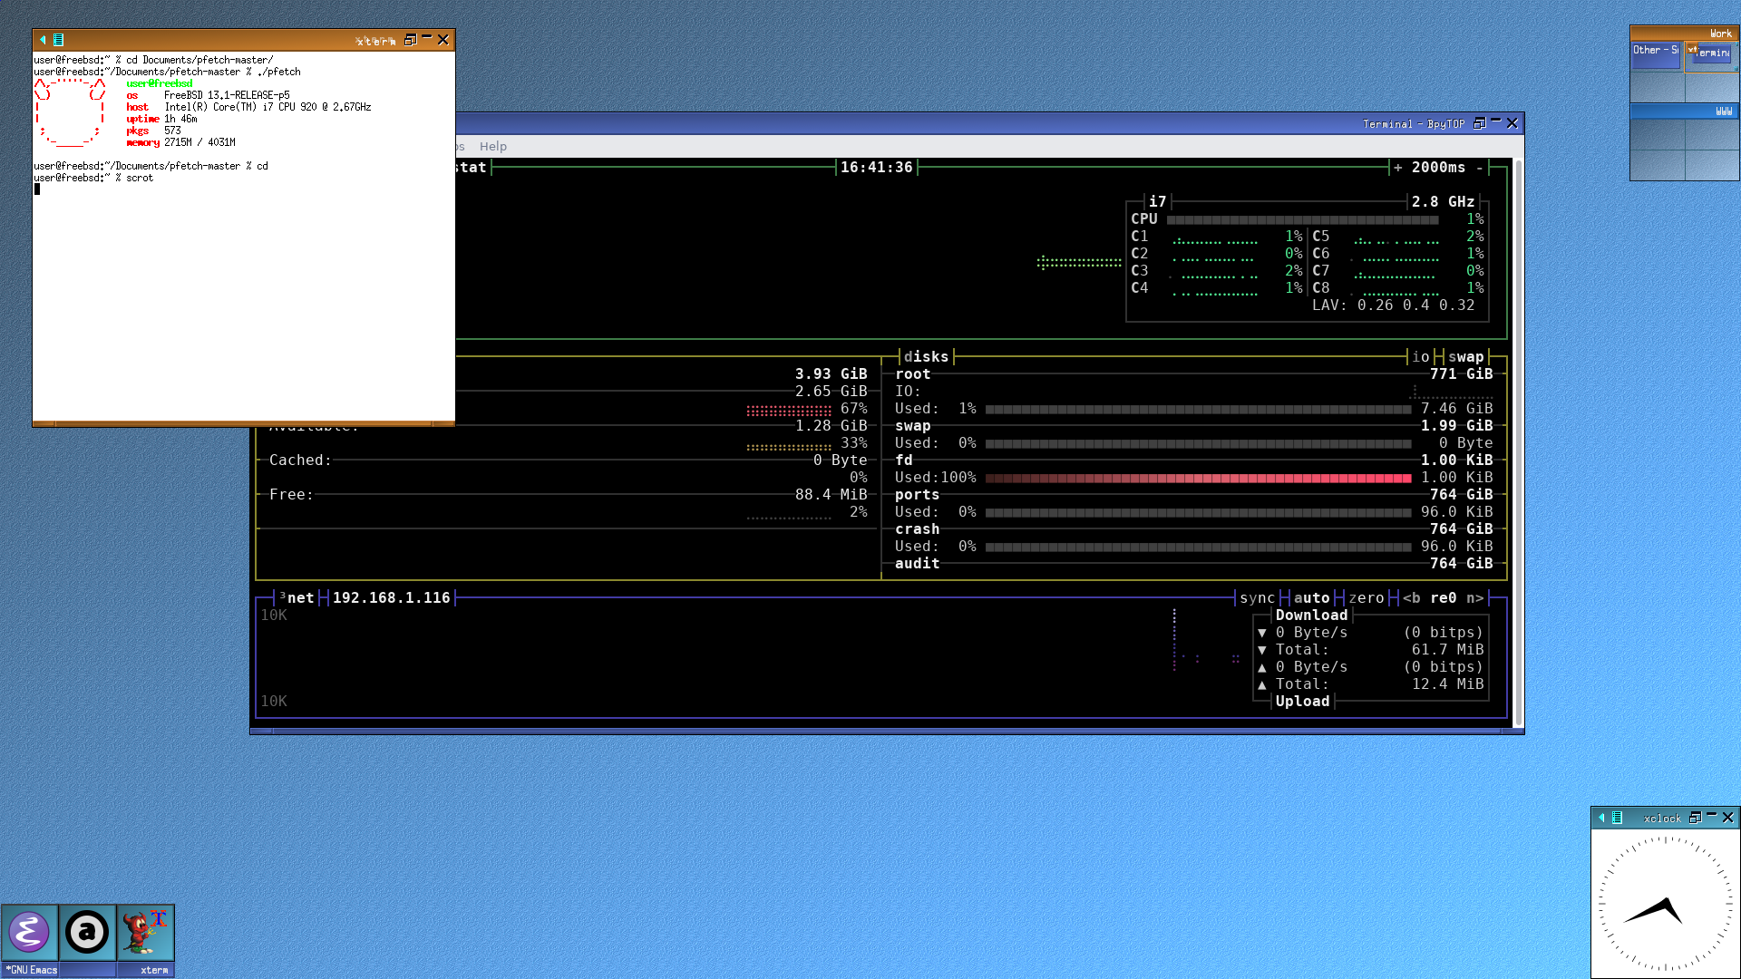Image resolution: width=1741 pixels, height=979 pixels.
Task: Click the crash disk name
Action: pyautogui.click(x=917, y=529)
